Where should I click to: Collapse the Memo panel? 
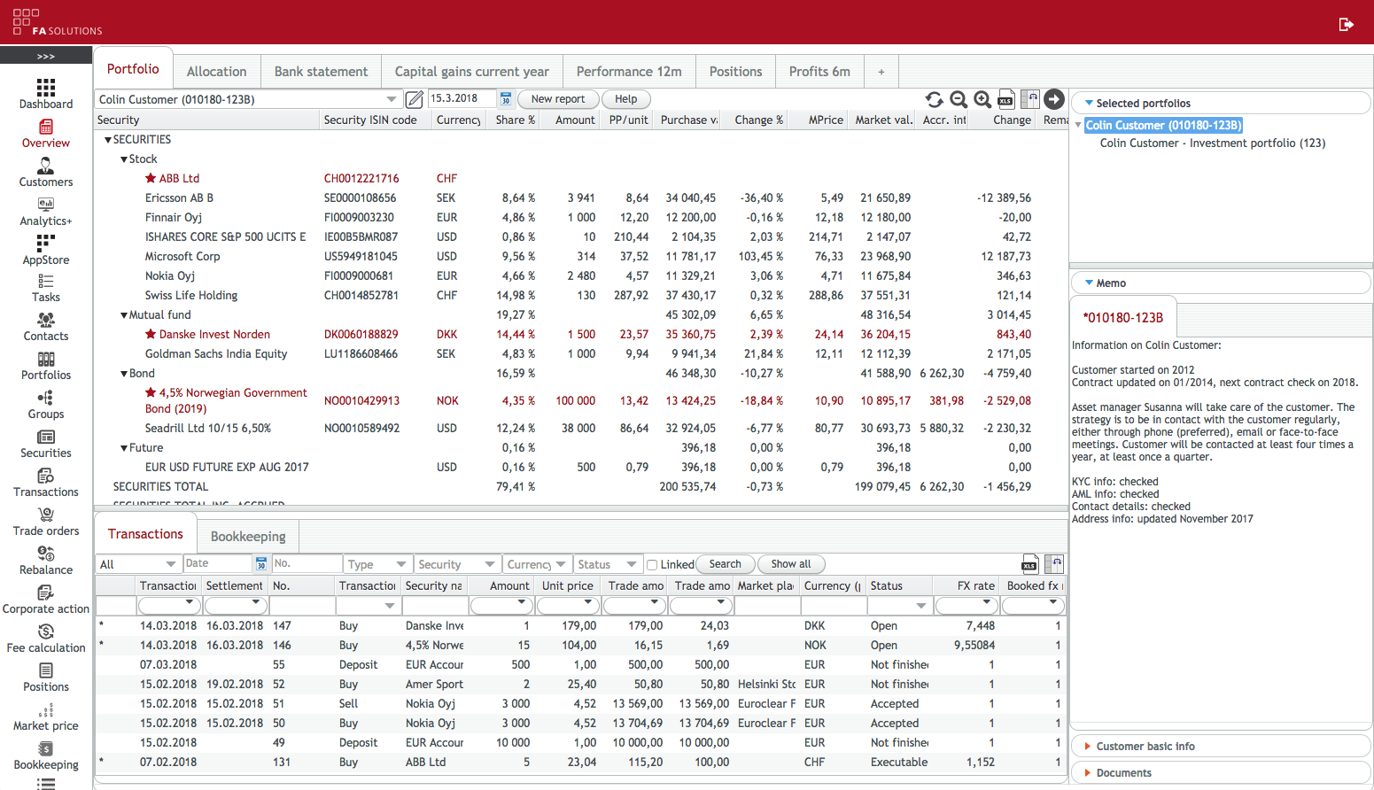(1221, 283)
